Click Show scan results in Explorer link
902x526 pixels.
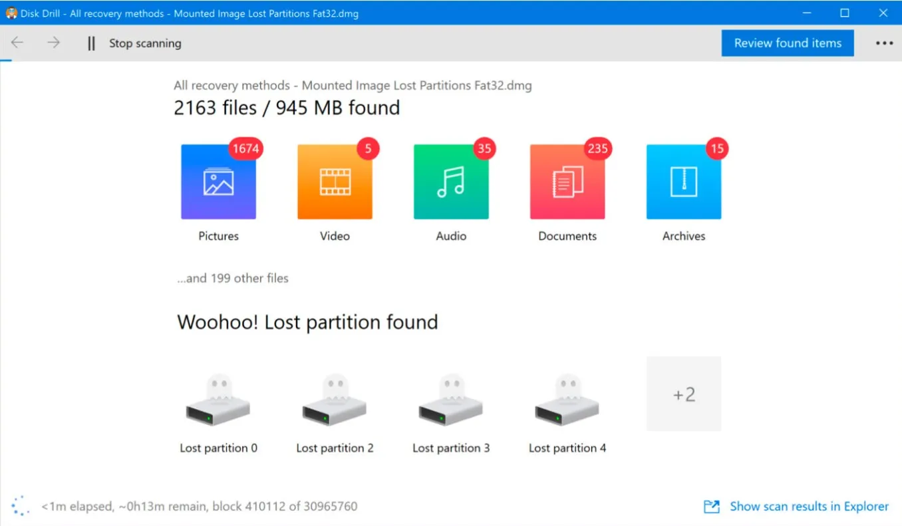tap(809, 507)
